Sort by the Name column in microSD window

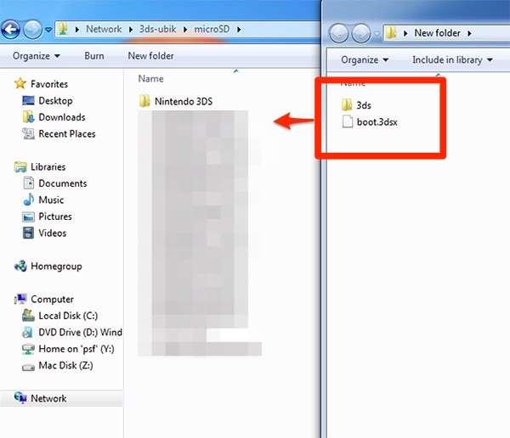point(151,79)
